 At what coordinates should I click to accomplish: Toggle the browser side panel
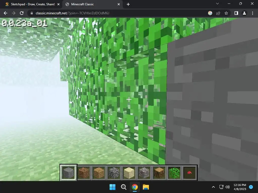coord(236,13)
